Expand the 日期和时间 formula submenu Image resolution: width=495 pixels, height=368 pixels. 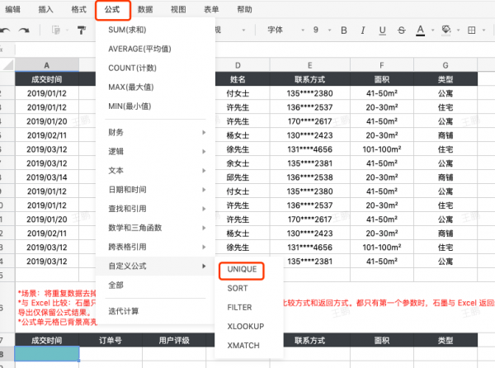(x=155, y=190)
